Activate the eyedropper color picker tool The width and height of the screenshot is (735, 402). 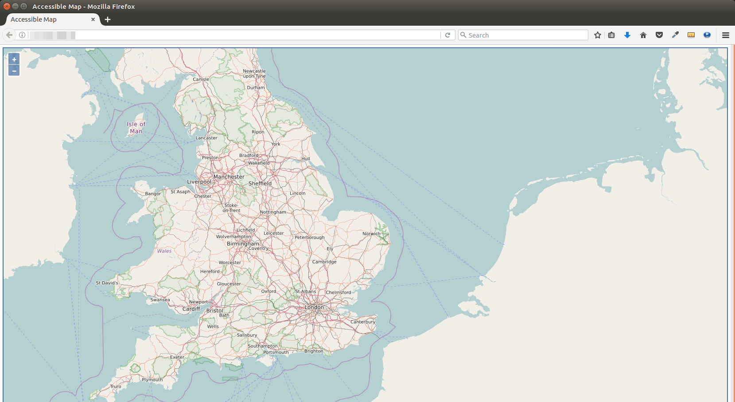pos(675,35)
